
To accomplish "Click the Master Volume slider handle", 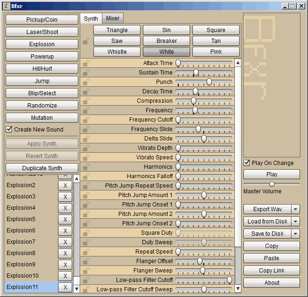I will tap(272, 184).
